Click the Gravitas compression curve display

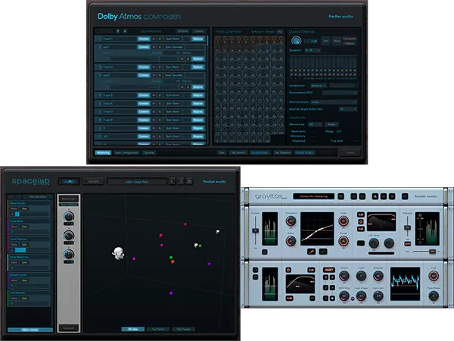coord(317,229)
